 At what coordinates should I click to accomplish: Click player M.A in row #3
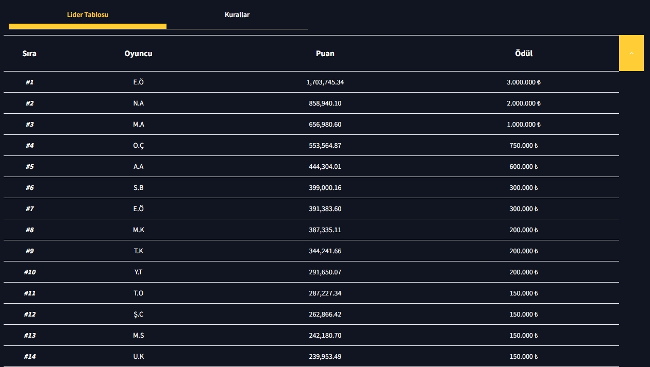[138, 124]
